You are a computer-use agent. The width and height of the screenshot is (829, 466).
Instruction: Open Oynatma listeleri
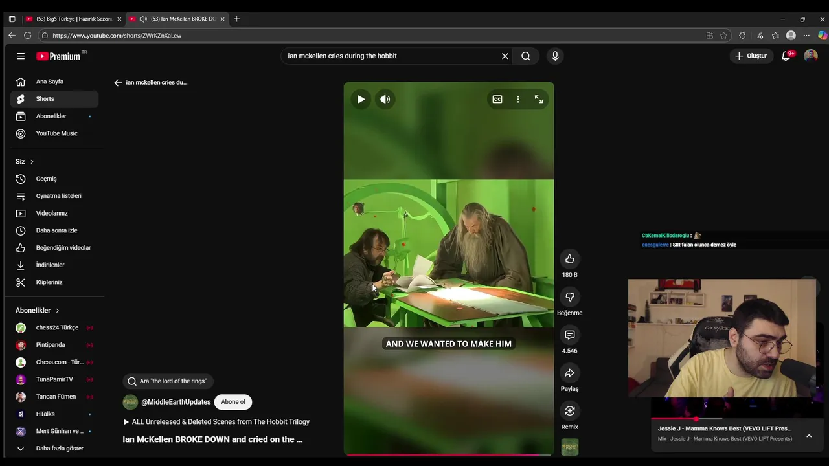(x=54, y=196)
